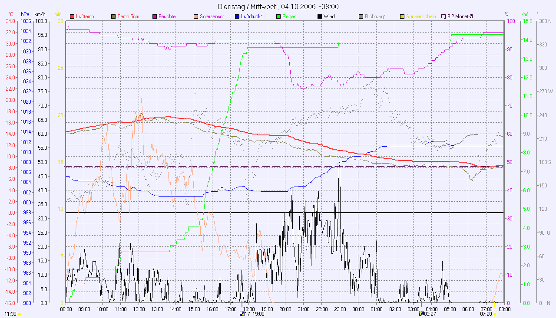The height and width of the screenshot is (318, 556).
Task: Select the gray Richtung legend square
Action: 361,16
